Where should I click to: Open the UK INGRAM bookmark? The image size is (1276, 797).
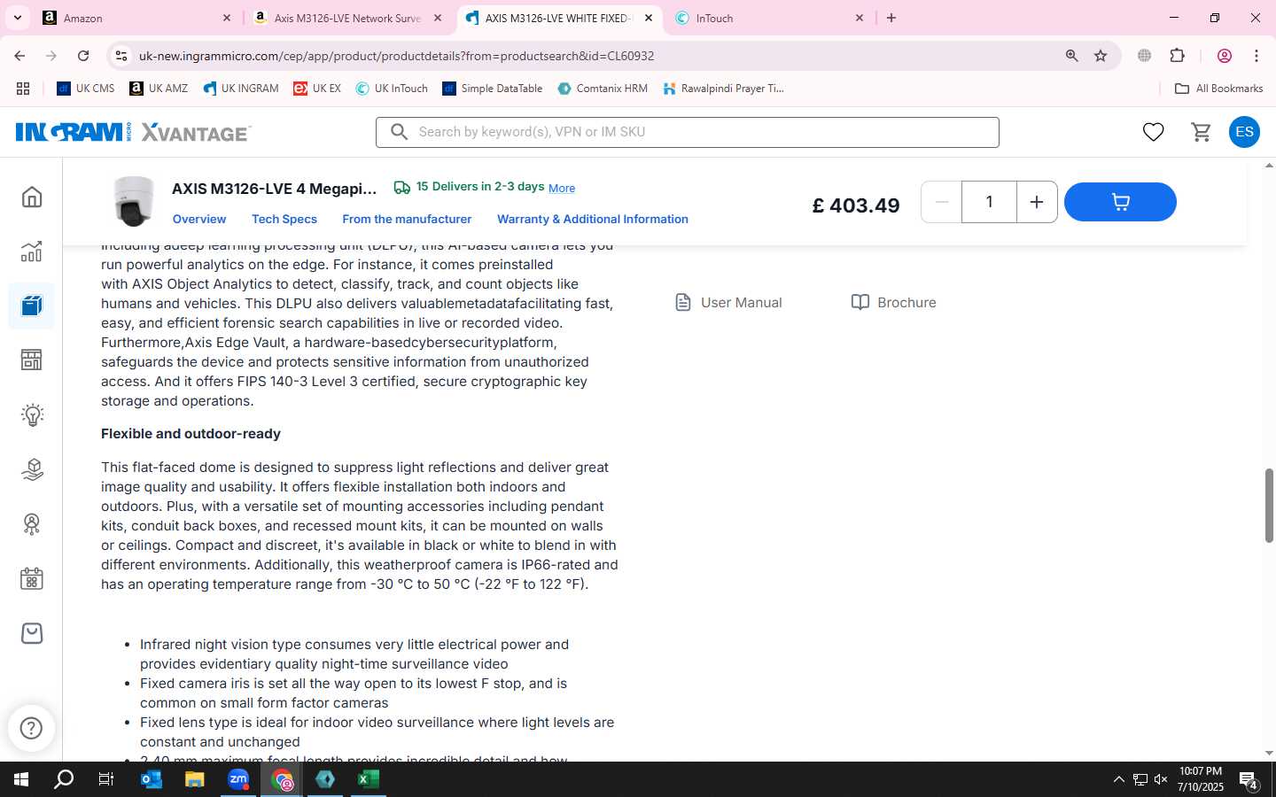(240, 89)
